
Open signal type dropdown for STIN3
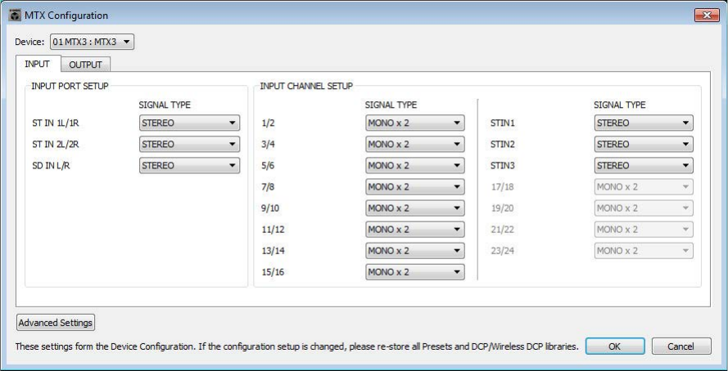click(x=644, y=165)
